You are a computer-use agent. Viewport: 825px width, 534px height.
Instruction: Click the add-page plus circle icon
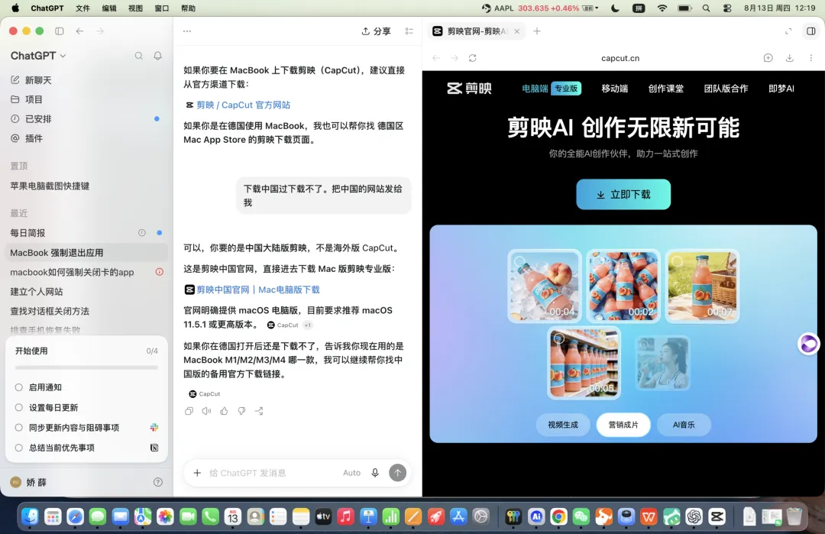pyautogui.click(x=768, y=58)
